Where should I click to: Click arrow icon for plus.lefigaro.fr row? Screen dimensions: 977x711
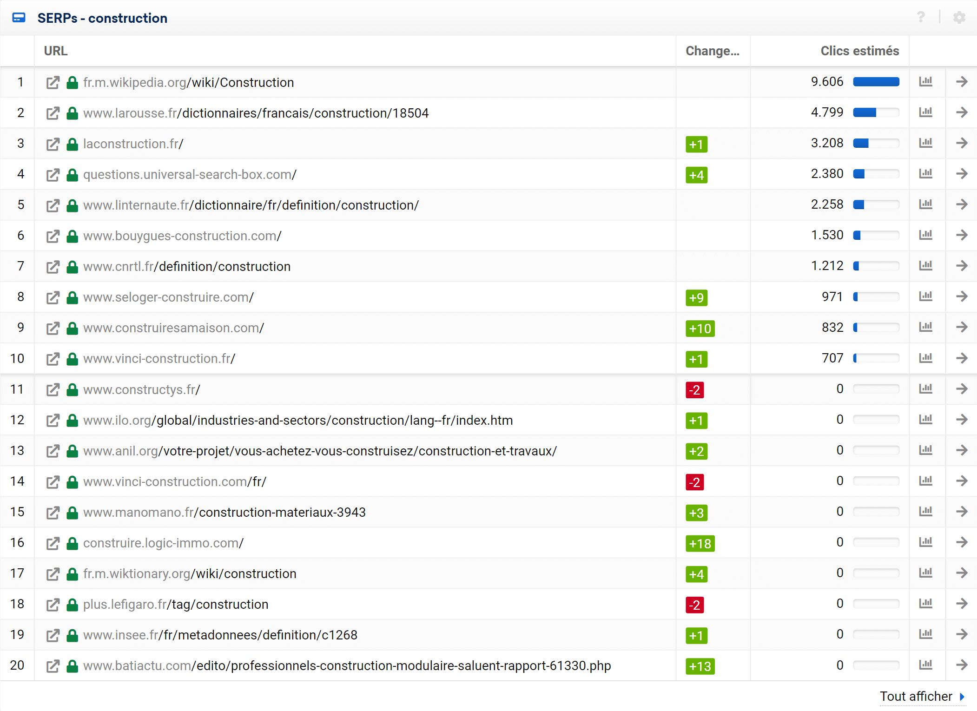click(962, 604)
